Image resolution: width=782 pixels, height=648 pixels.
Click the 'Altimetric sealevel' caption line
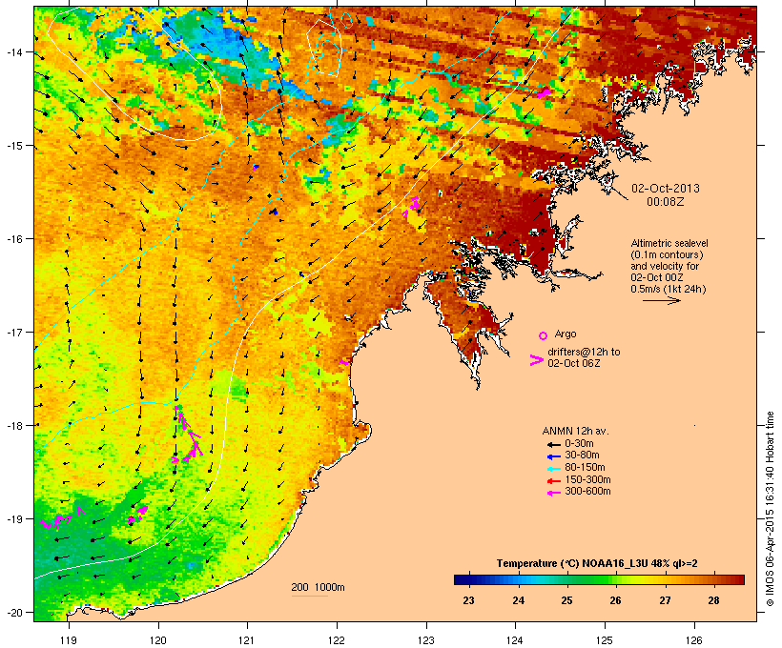[669, 243]
